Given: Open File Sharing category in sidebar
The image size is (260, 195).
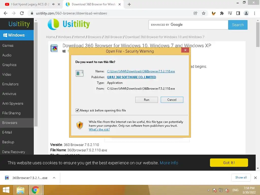Looking at the screenshot, I should coord(17,113).
